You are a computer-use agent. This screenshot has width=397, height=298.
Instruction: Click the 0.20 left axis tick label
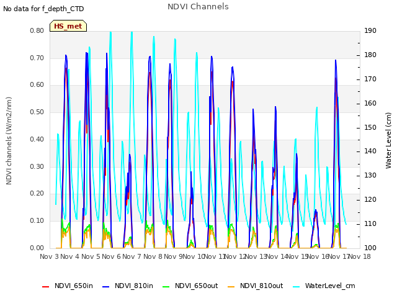point(37,194)
